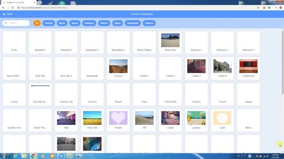Choose the Castle 3 backdrop
Viewport: 284px width, 159px height.
(197, 68)
